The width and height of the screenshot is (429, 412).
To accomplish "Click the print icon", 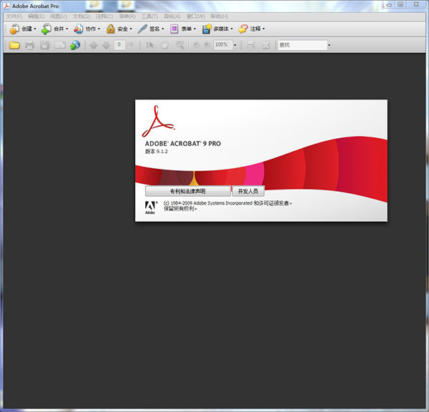I will point(29,45).
